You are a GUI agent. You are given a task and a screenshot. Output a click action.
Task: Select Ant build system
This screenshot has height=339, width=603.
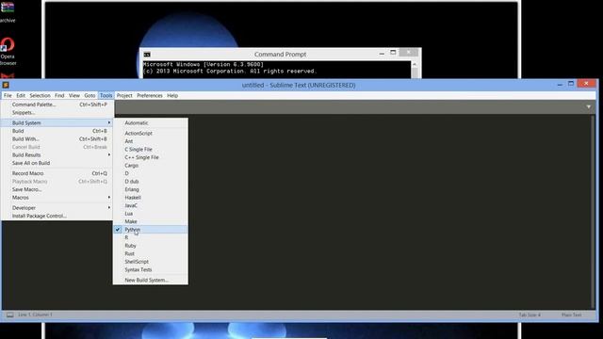(x=151, y=141)
